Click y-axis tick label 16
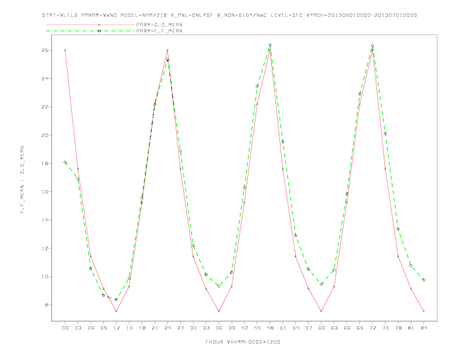This screenshot has height=357, width=462. (x=45, y=192)
